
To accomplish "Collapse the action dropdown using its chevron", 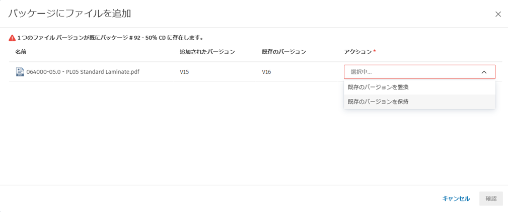I will coord(484,72).
